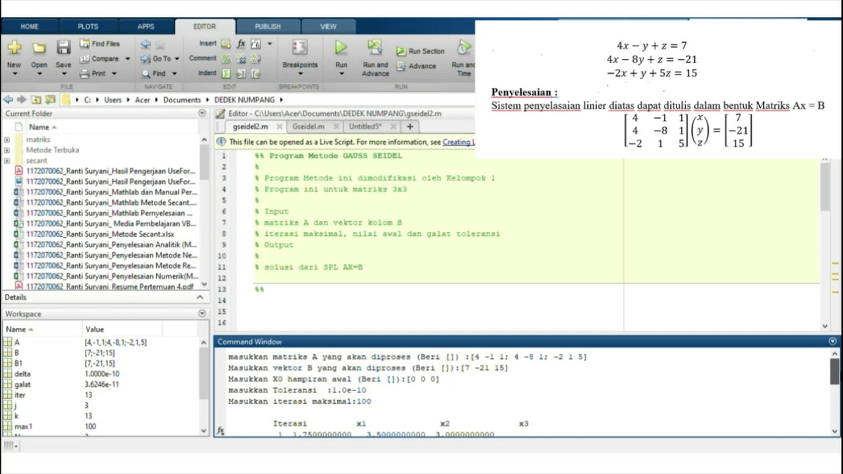Image resolution: width=843 pixels, height=474 pixels.
Task: Switch to the PUBLISH ribbon tab
Action: coord(268,26)
